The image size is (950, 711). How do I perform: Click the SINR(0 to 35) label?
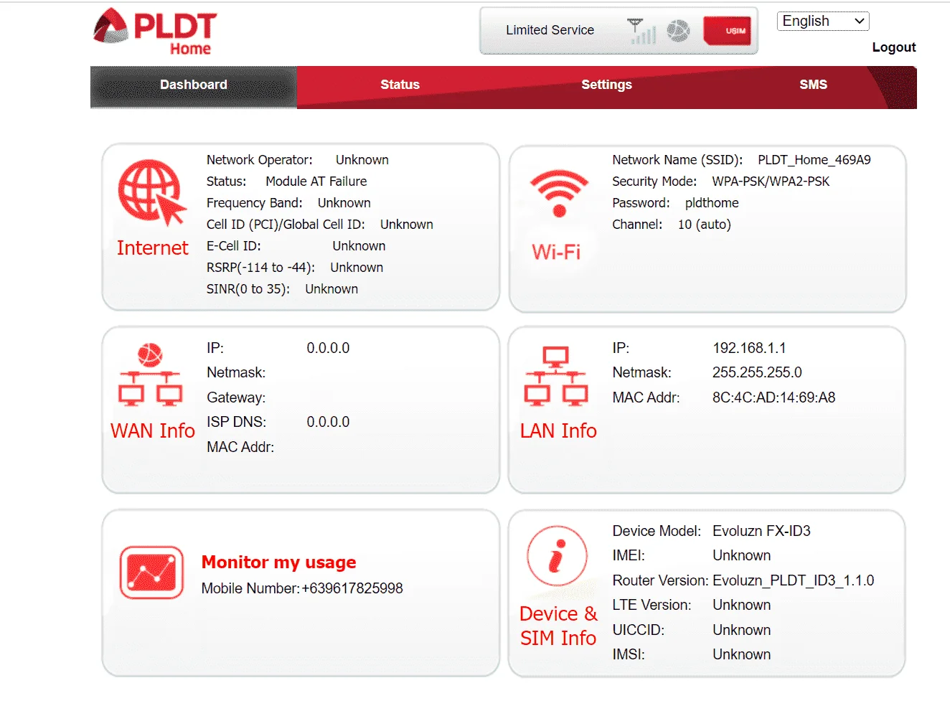tap(248, 289)
